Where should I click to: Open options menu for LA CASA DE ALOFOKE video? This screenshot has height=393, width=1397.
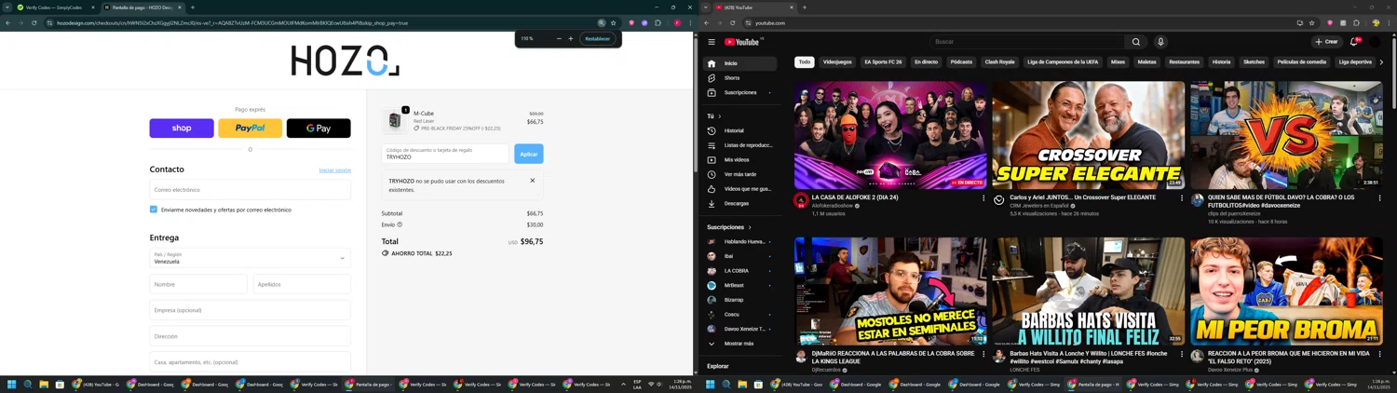pyautogui.click(x=983, y=197)
